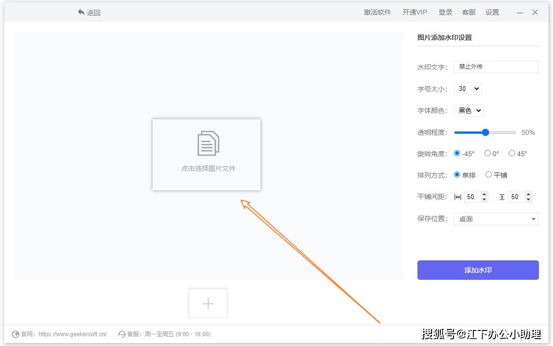Click the 水印文字 text input field

[496, 67]
